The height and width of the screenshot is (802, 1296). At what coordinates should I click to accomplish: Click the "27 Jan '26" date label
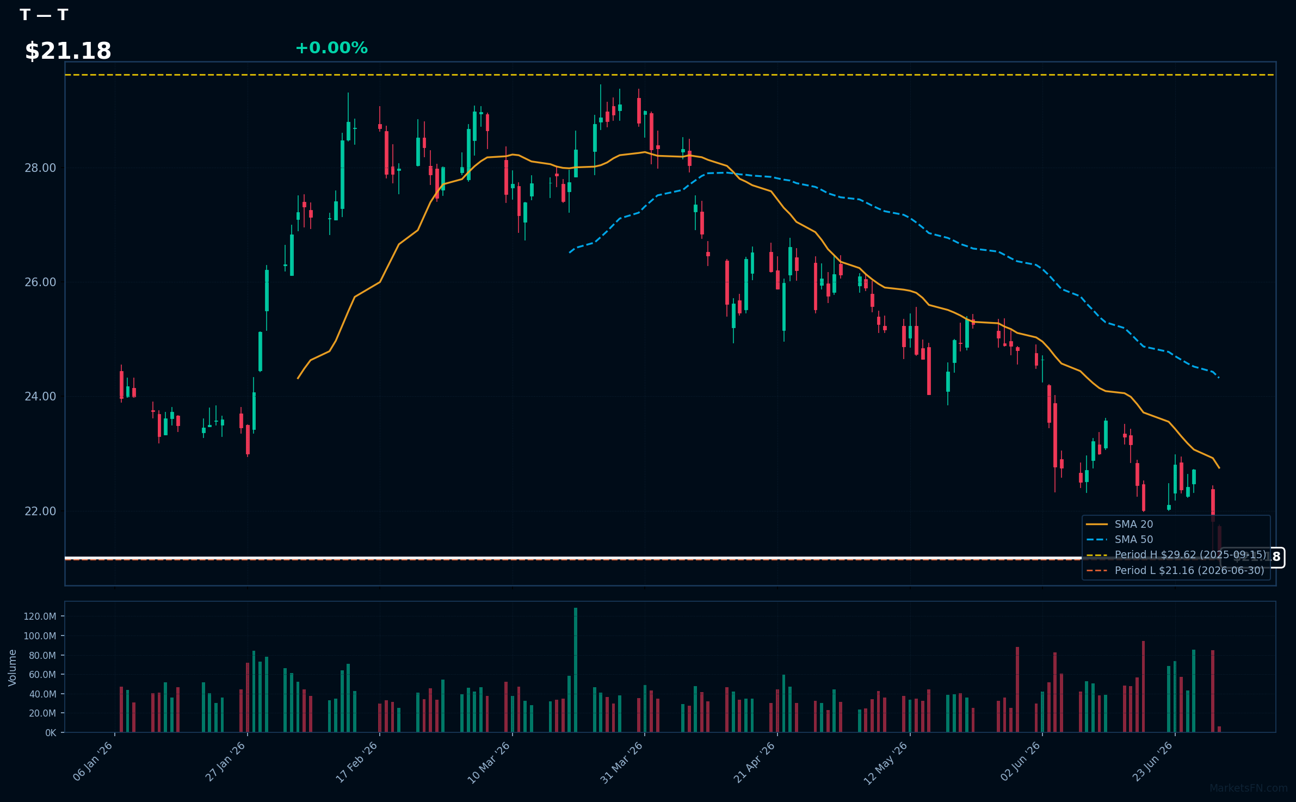[226, 762]
